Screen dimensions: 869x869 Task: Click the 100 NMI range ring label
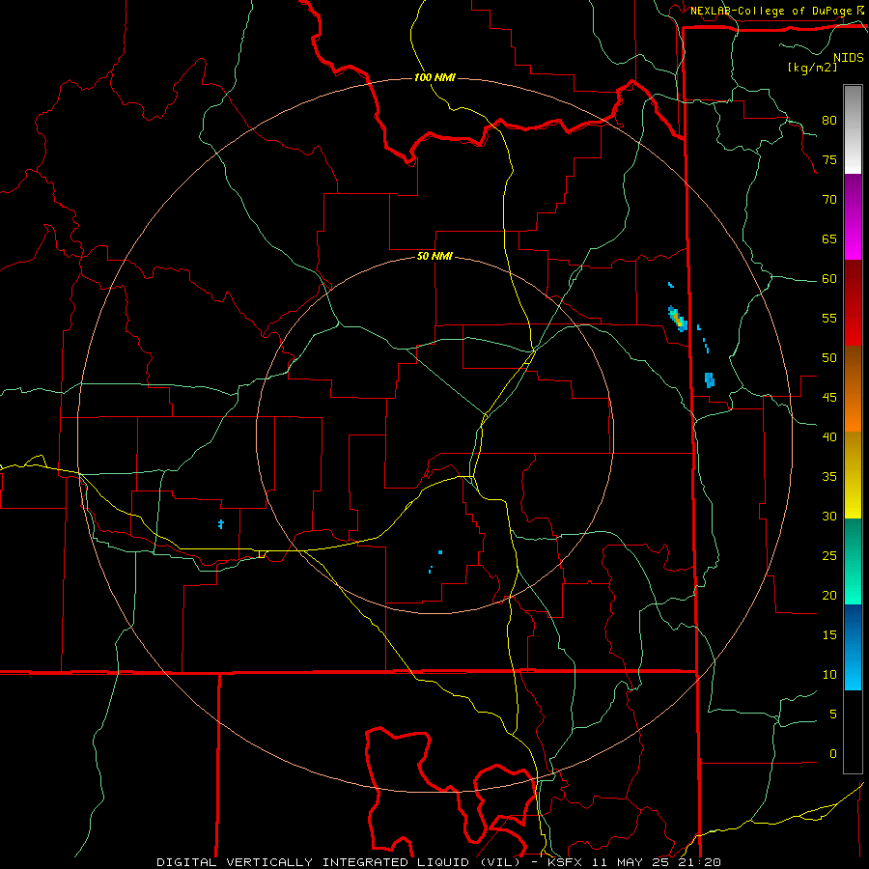pyautogui.click(x=434, y=77)
